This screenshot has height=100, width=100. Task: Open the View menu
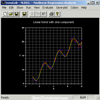pos(37,8)
